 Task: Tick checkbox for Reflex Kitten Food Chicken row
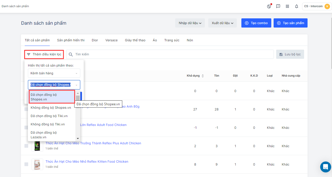pyautogui.click(x=26, y=164)
